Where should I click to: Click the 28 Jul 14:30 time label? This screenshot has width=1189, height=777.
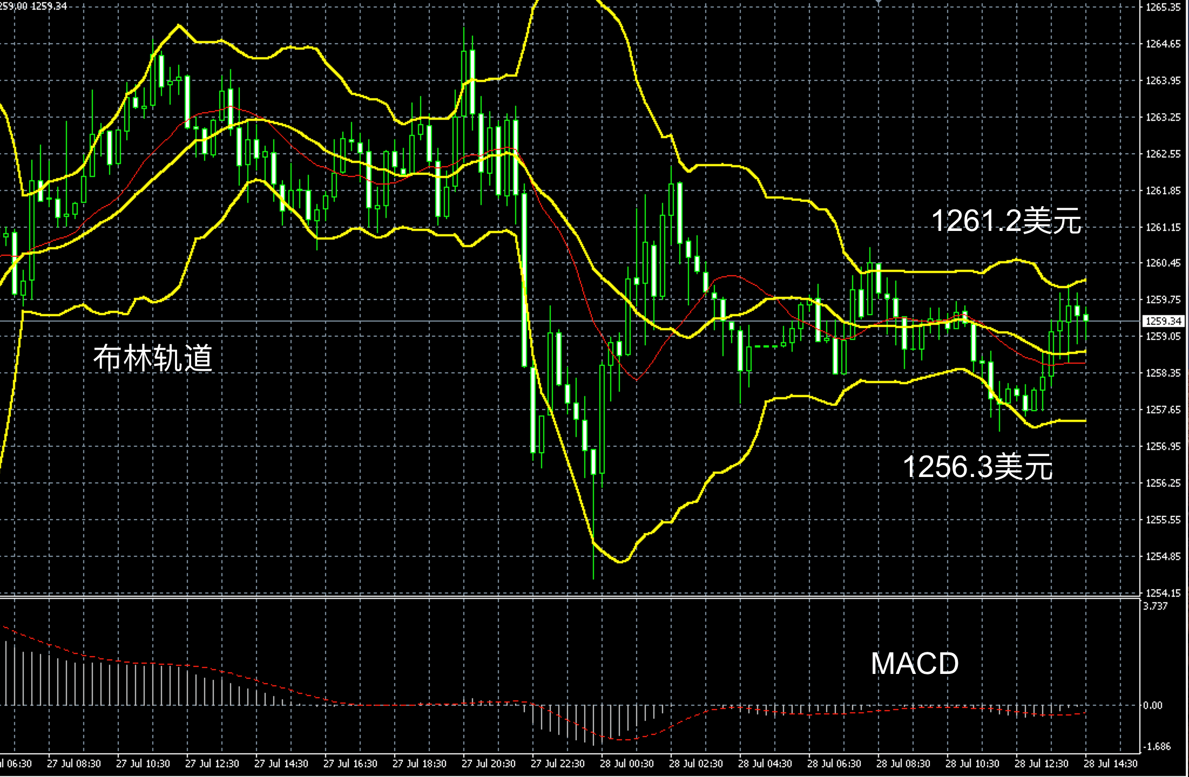coord(1110,764)
